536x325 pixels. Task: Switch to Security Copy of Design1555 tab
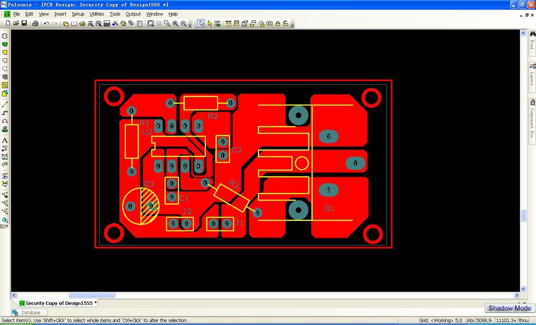pos(58,303)
